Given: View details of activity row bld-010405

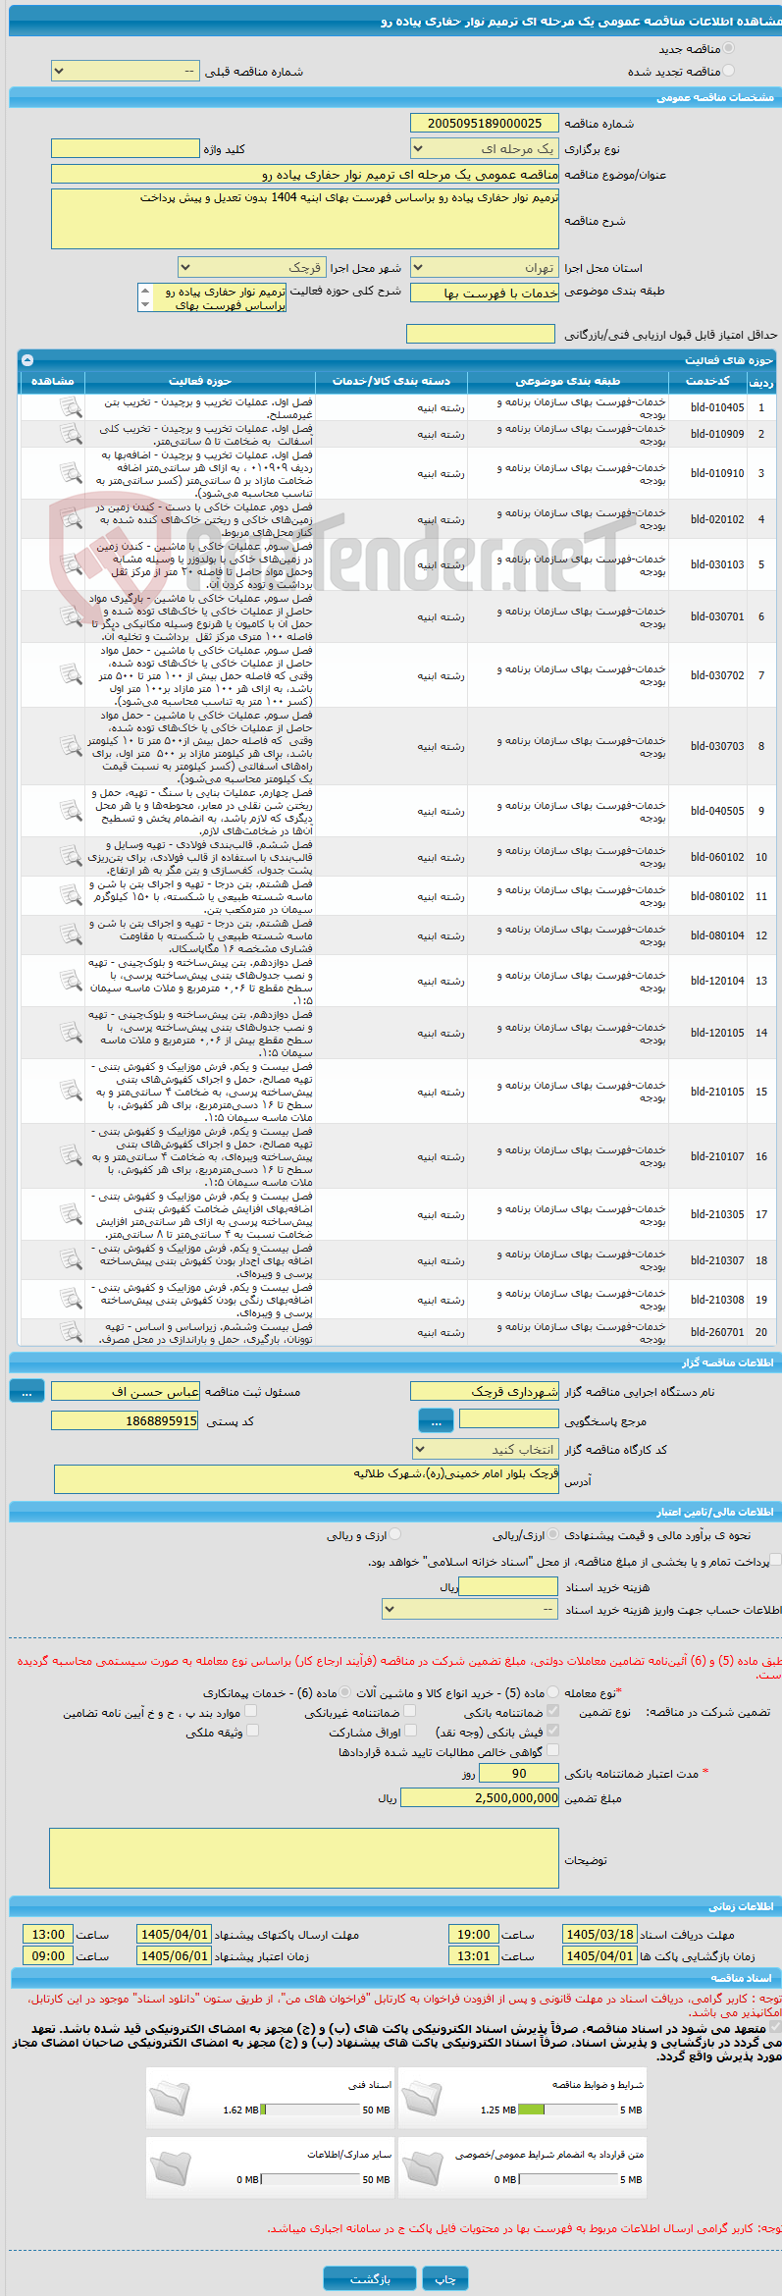Looking at the screenshot, I should point(71,406).
